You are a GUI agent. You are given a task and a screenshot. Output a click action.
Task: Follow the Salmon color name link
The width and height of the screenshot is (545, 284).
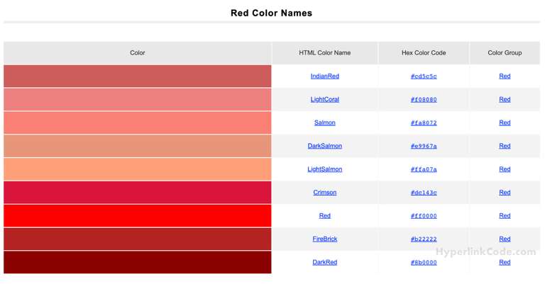point(324,123)
